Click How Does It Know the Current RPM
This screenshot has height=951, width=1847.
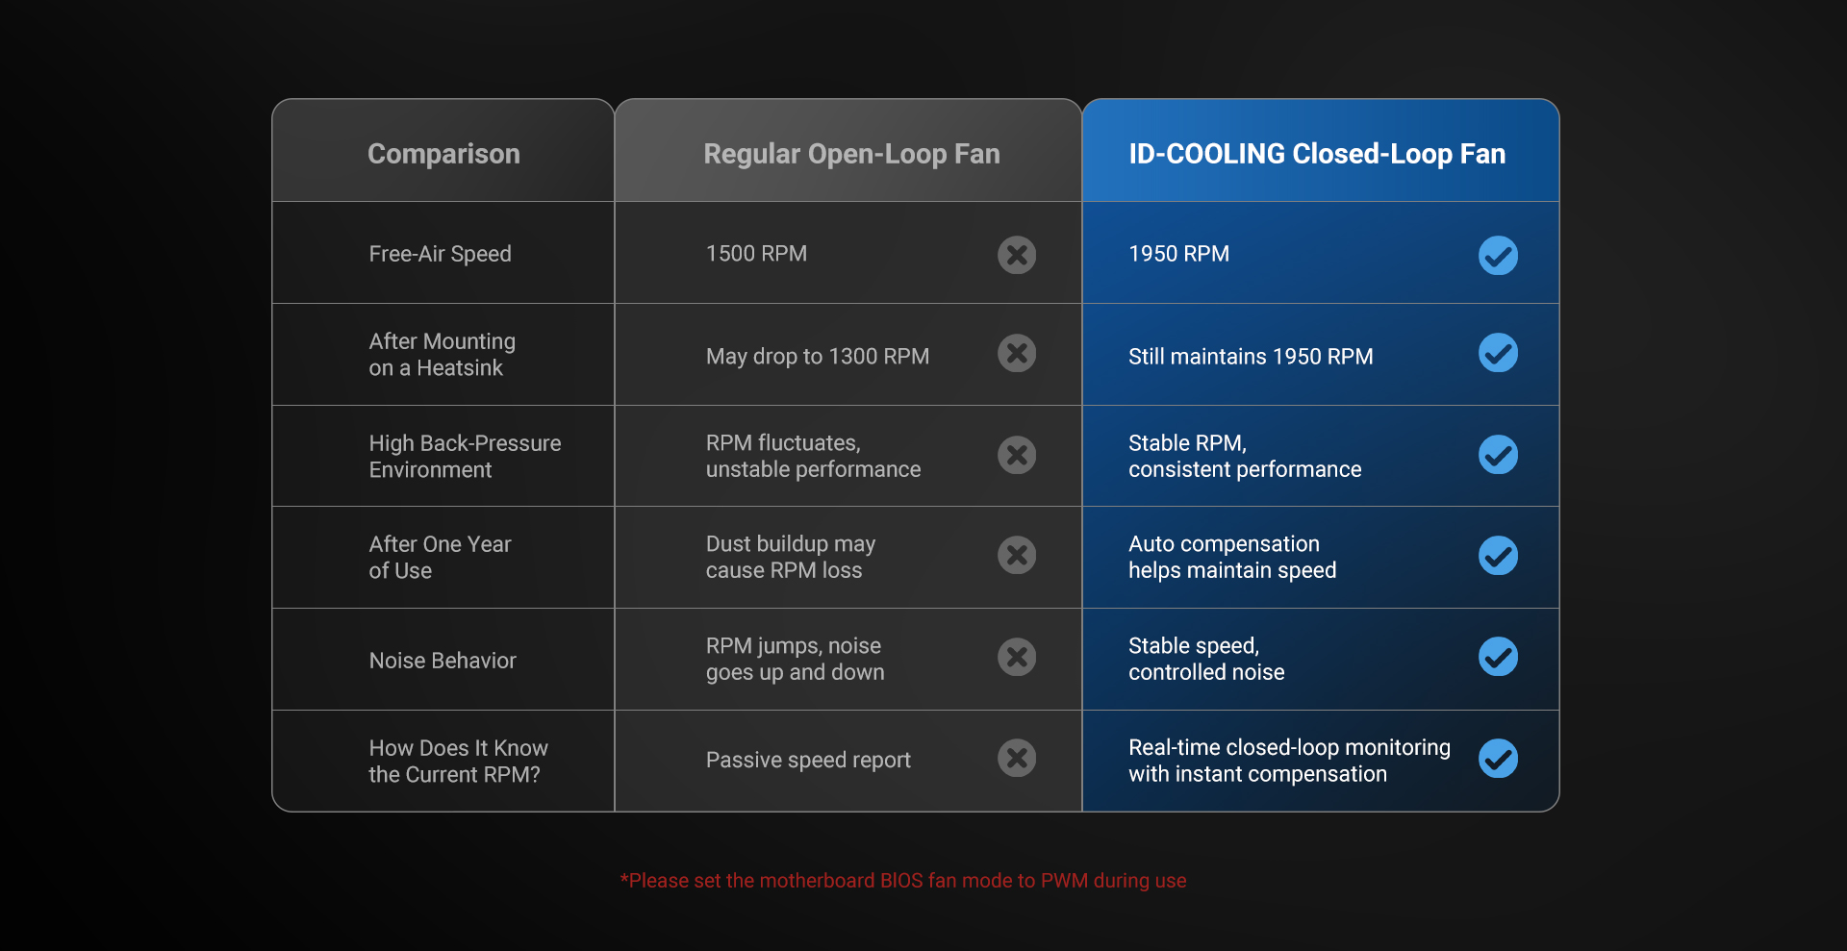(458, 762)
